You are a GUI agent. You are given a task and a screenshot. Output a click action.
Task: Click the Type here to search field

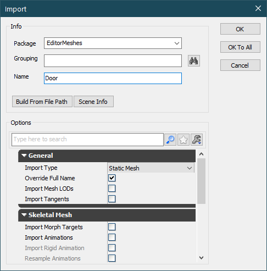[x=87, y=140]
